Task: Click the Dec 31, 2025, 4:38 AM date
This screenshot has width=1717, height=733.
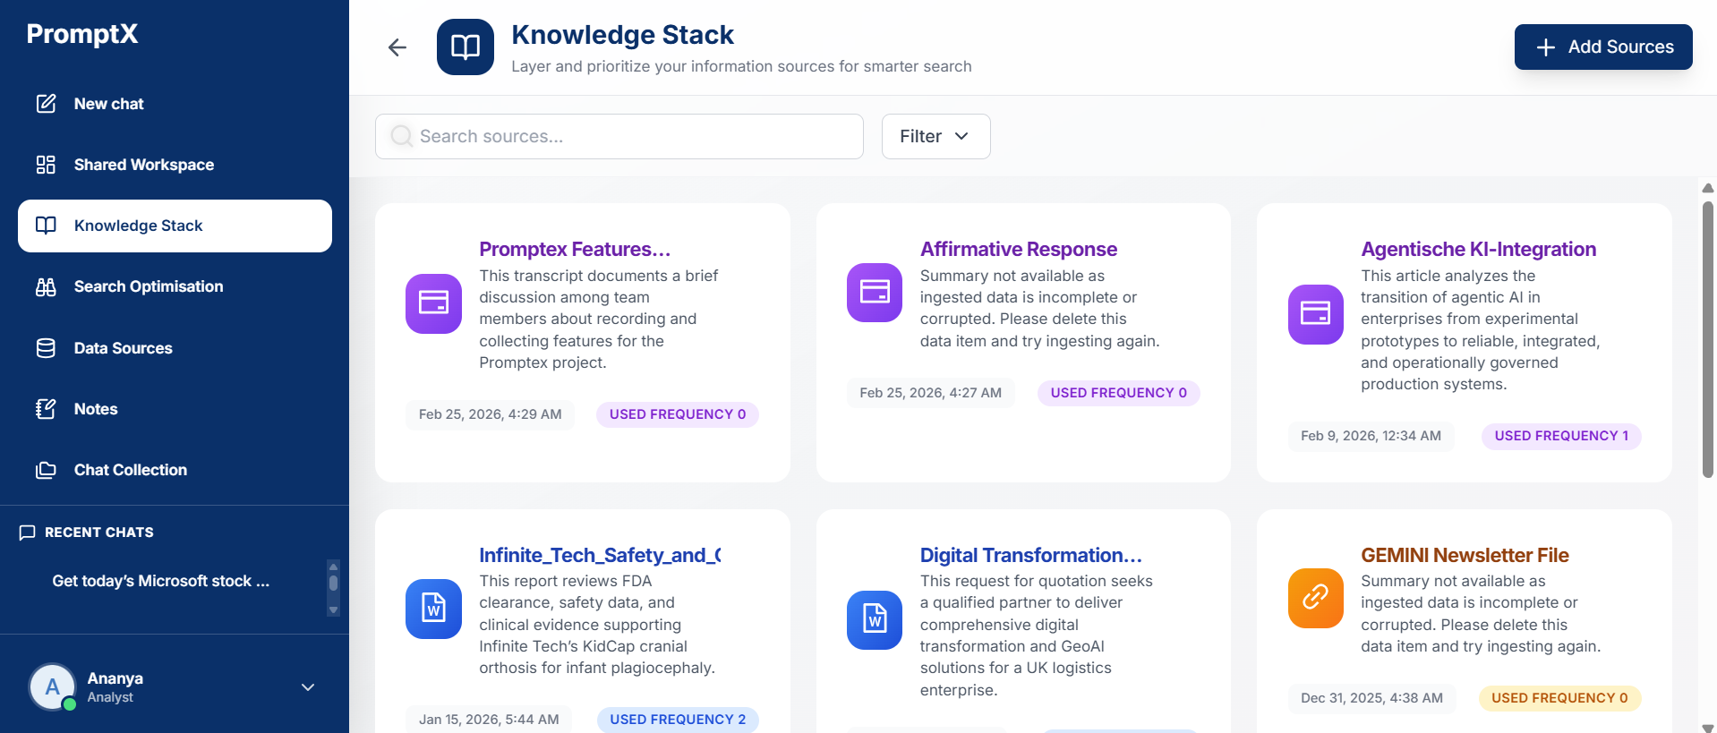Action: (x=1371, y=698)
